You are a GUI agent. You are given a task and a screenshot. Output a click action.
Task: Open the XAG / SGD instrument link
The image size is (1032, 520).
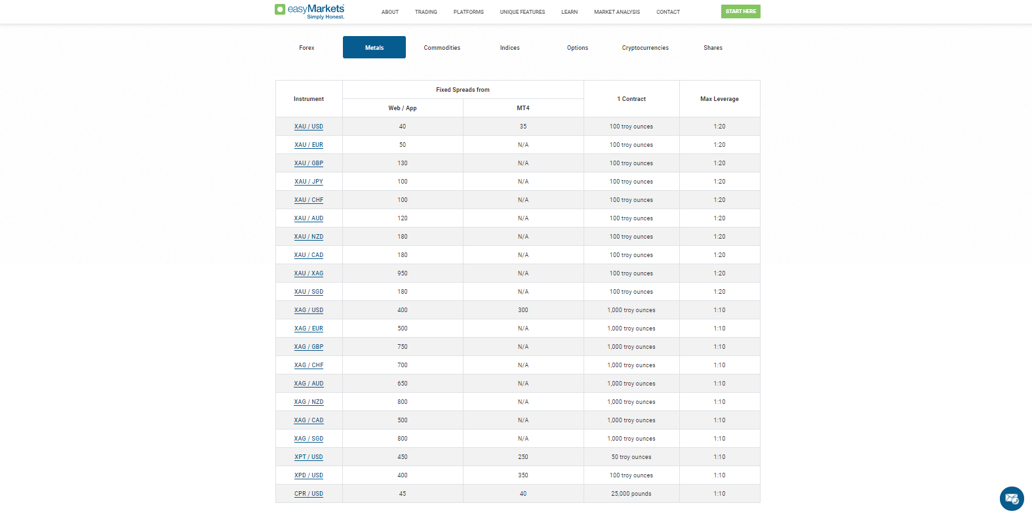309,439
